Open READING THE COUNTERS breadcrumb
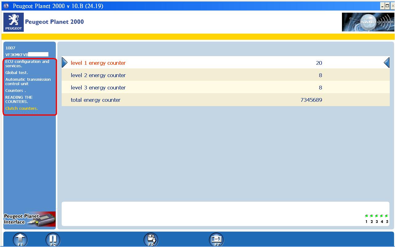Screen dimensions: 395x247 [19, 99]
